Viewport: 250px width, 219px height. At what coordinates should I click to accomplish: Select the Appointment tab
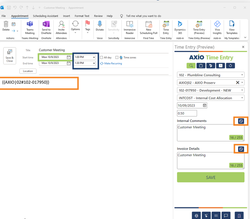point(20,16)
